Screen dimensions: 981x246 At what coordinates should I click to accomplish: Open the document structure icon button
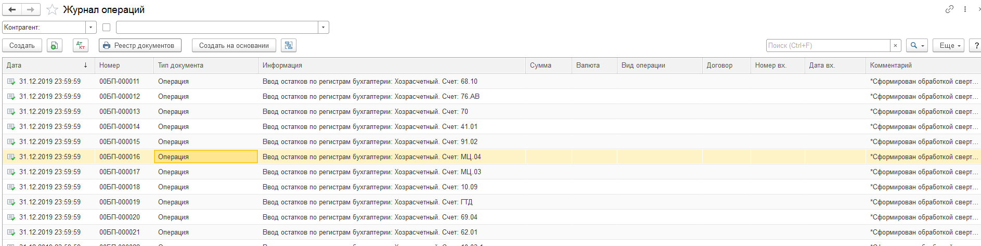pyautogui.click(x=289, y=46)
